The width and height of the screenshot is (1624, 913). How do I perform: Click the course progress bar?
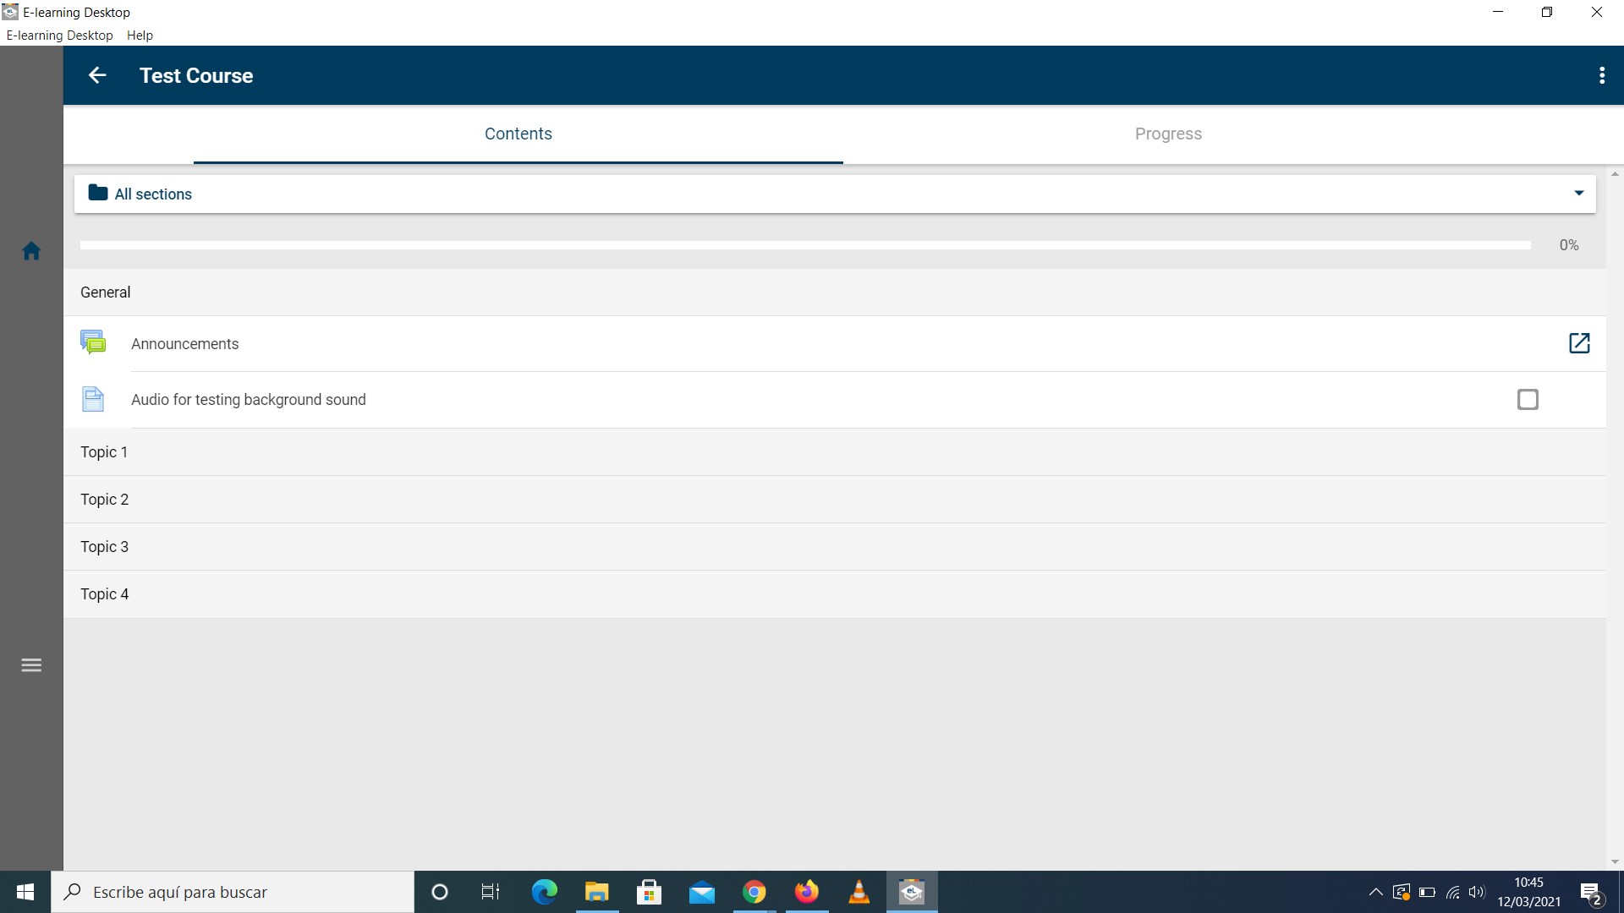point(804,245)
